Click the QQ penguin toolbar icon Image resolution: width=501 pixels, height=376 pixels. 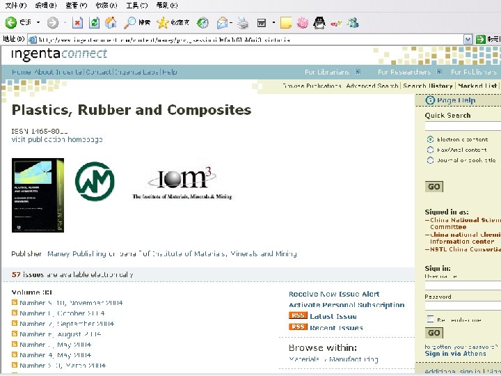pos(319,23)
